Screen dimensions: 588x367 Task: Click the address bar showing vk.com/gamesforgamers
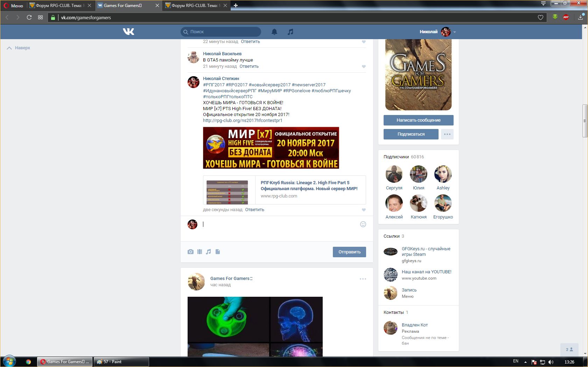click(x=297, y=17)
